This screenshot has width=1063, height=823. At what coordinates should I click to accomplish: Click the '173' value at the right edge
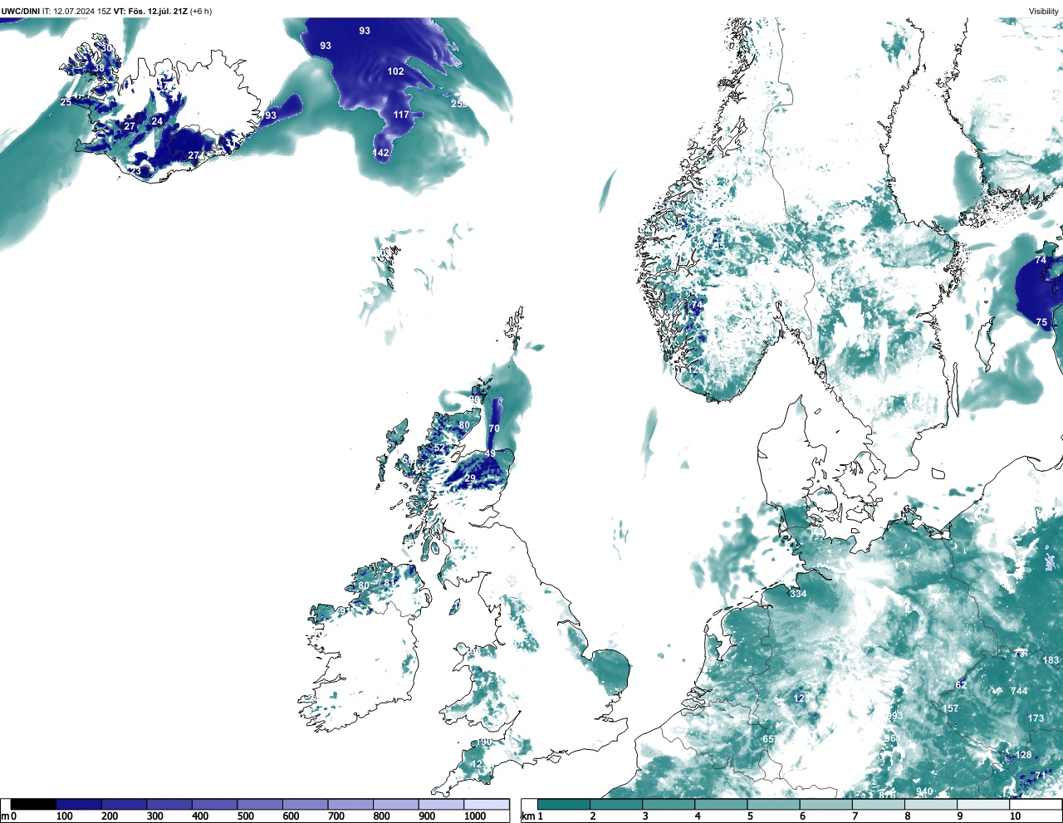tap(1036, 718)
